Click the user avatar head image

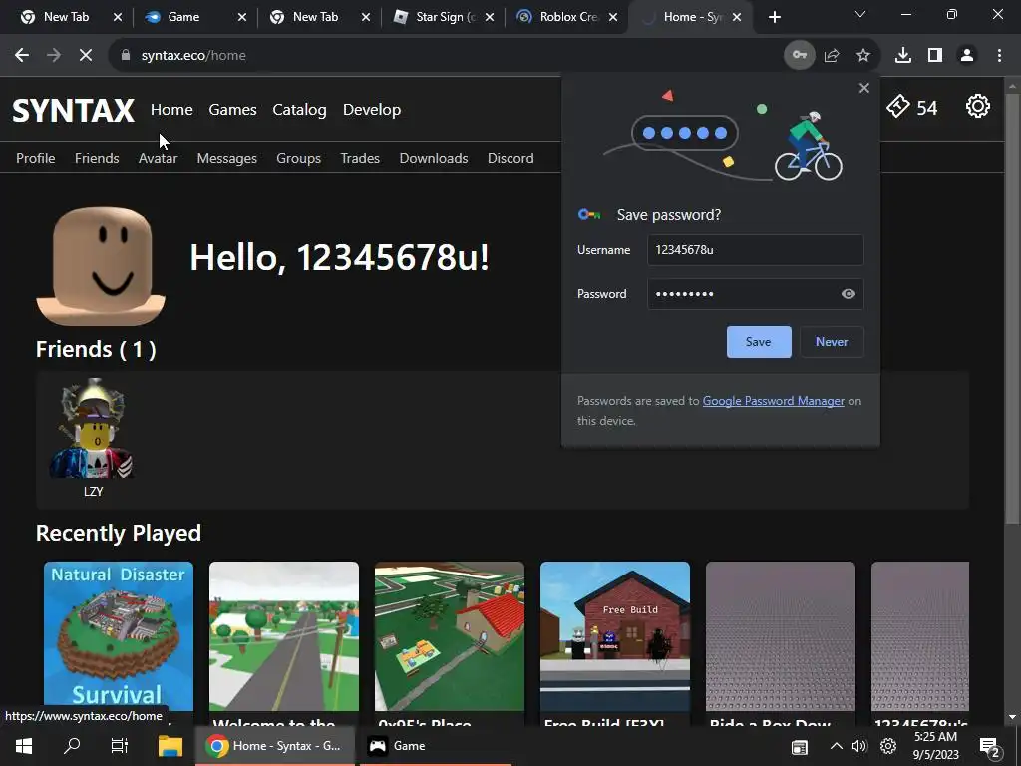[x=101, y=266]
